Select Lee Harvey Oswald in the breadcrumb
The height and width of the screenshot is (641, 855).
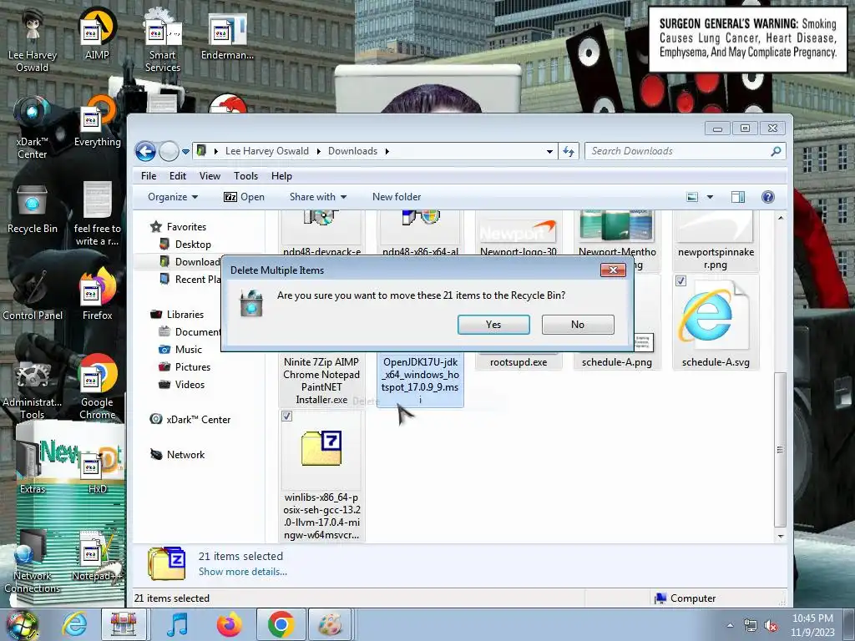[x=266, y=151]
